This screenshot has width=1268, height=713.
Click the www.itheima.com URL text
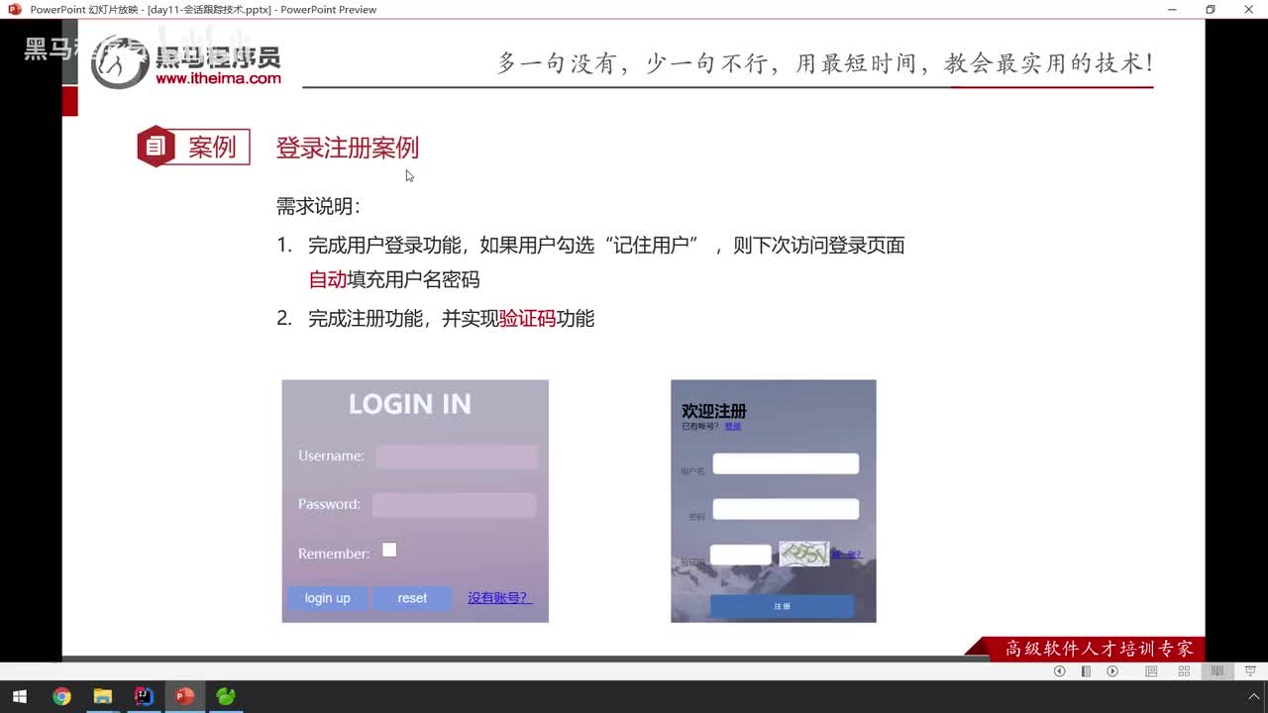pyautogui.click(x=218, y=78)
